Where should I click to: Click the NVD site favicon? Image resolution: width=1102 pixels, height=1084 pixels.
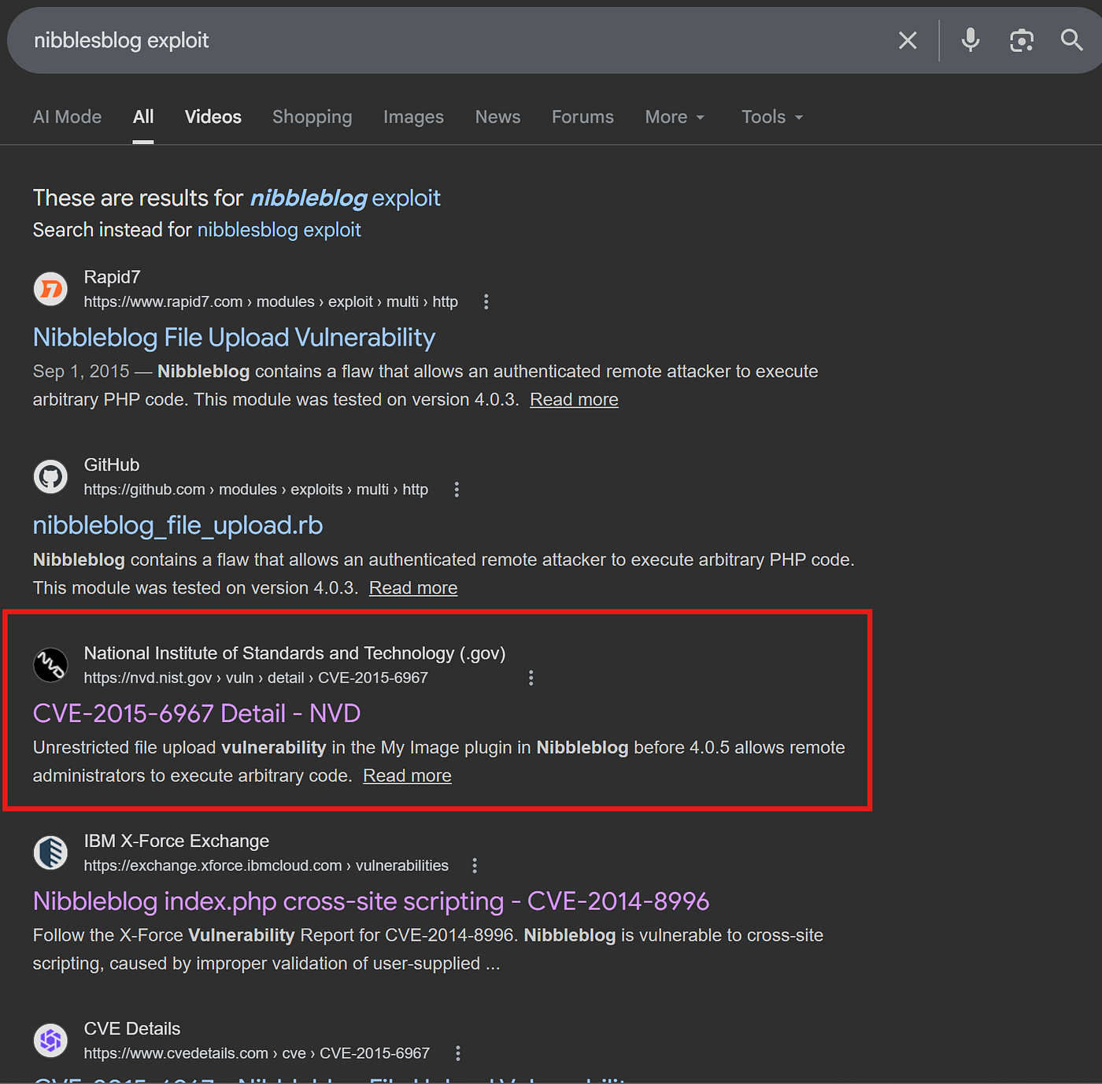click(x=50, y=665)
